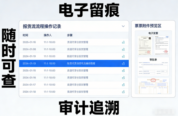The width and height of the screenshot is (178, 116).
Task: Click the 票票附件预览区 panel title
Action: (148, 26)
